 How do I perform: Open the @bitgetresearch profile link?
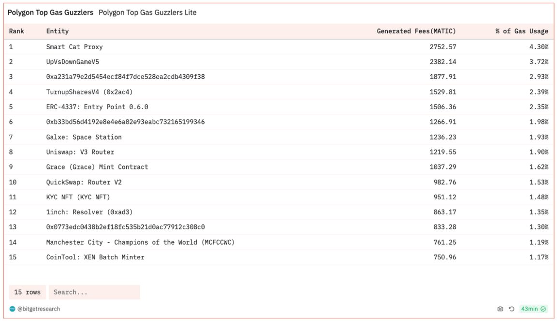(x=39, y=309)
